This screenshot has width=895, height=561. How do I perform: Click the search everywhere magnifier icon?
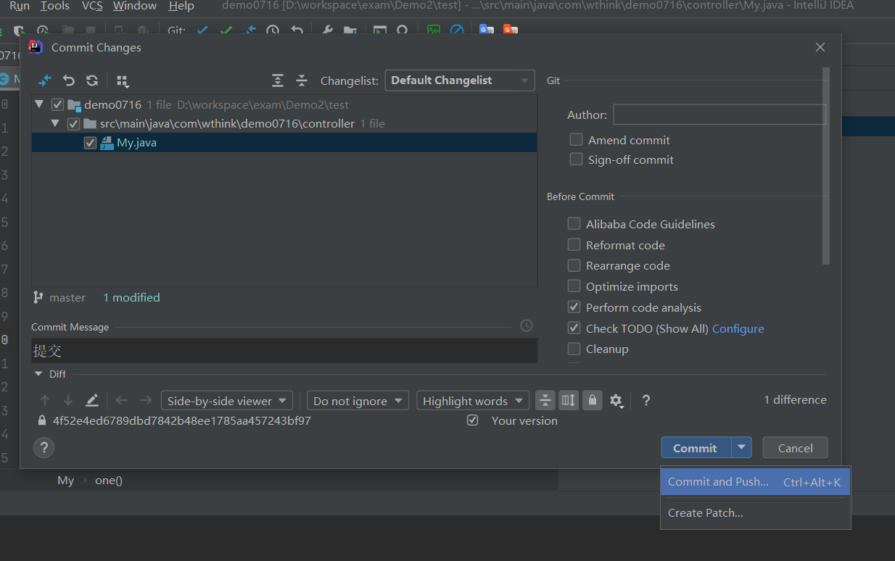403,30
